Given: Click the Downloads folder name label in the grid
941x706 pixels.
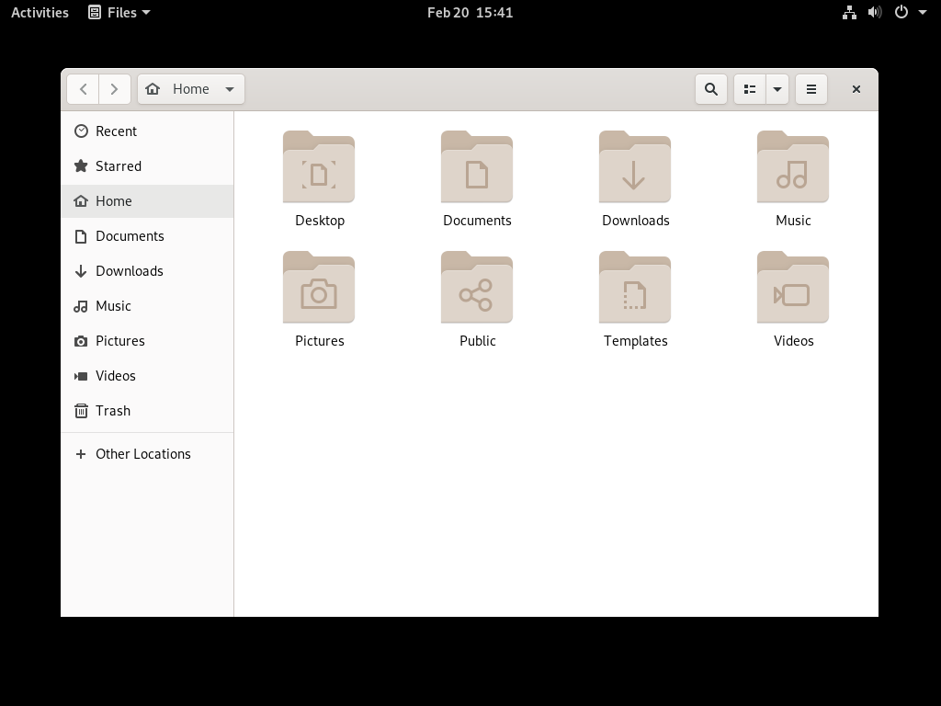Looking at the screenshot, I should coord(636,221).
